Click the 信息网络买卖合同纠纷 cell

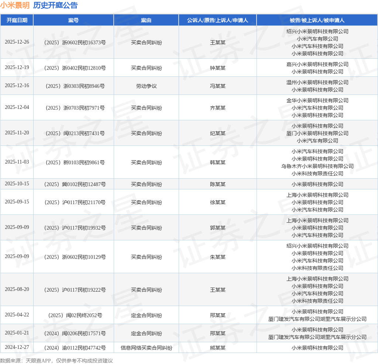tap(146, 348)
